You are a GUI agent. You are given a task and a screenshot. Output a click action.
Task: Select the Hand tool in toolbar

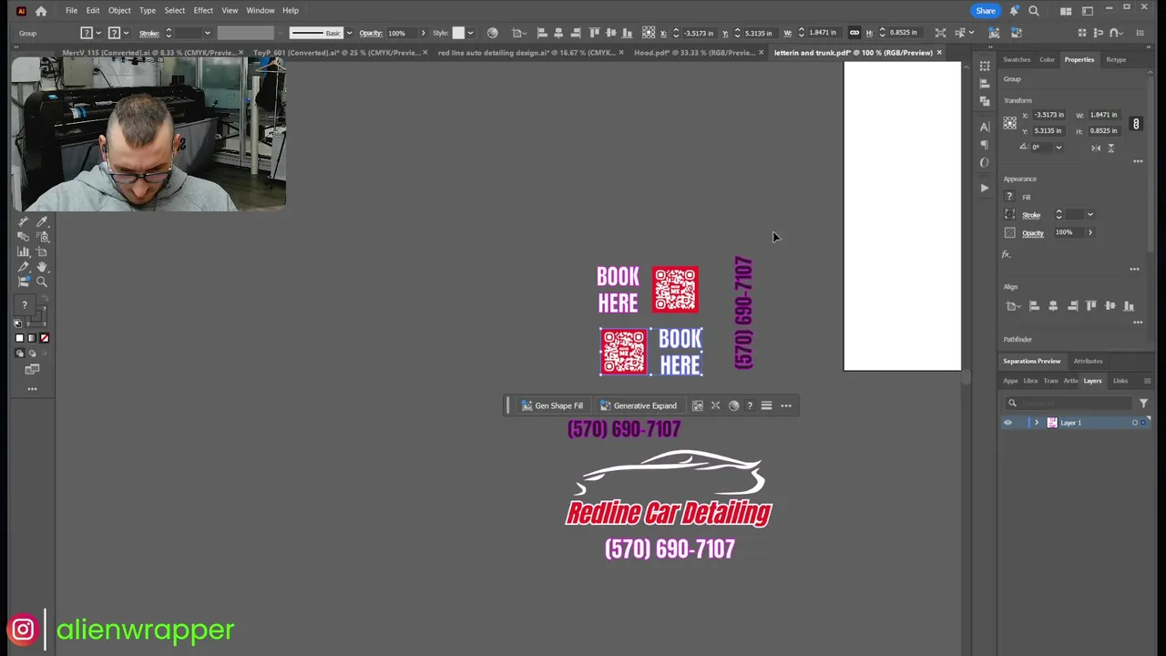pos(41,267)
